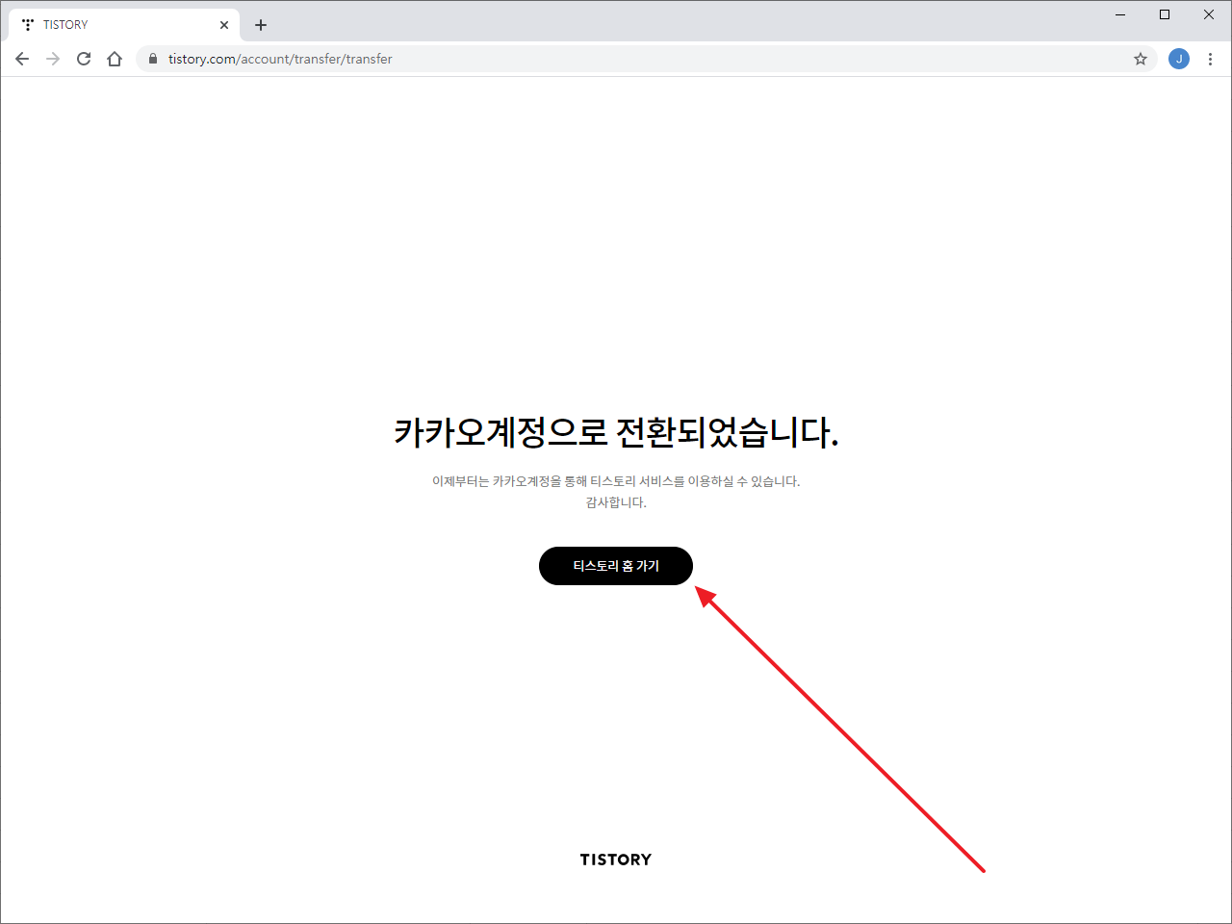View site info via padlock icon
Viewport: 1232px width, 924px height.
tap(152, 59)
